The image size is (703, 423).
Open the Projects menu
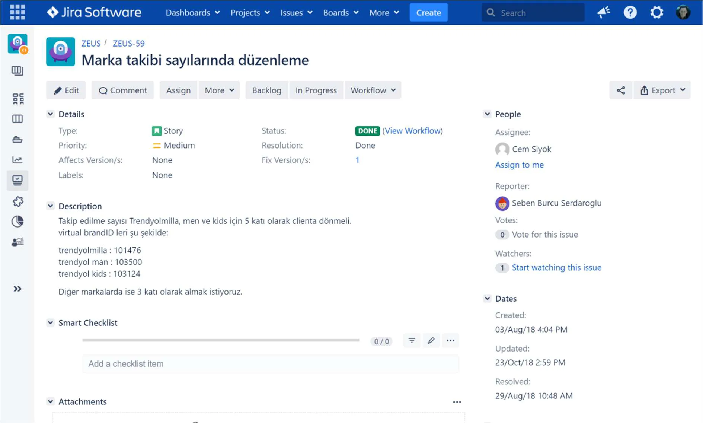point(250,13)
